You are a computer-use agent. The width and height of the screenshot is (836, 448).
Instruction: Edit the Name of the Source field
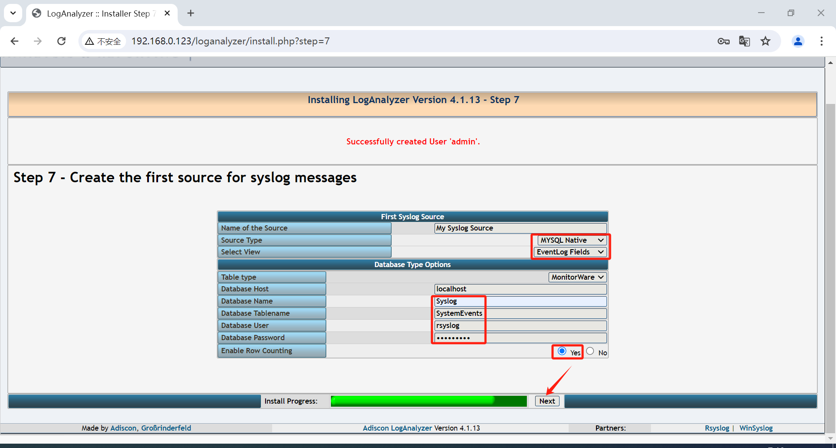pyautogui.click(x=521, y=228)
